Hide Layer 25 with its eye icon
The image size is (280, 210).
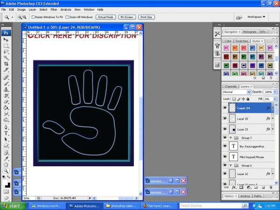(x=225, y=119)
